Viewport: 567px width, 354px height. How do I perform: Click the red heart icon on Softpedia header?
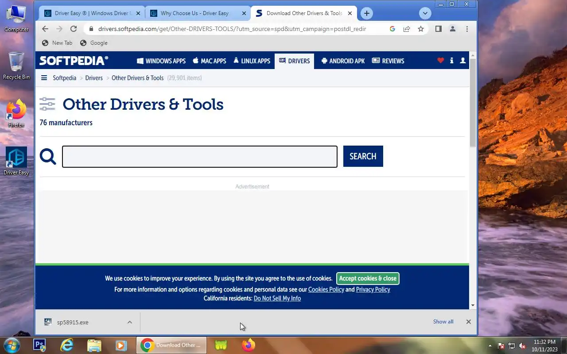click(440, 61)
